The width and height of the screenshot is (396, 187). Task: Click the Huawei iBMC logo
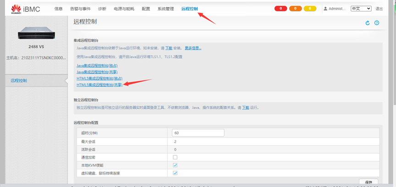(x=26, y=9)
